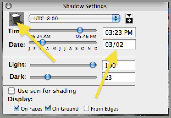Click the Dark slider handle
The image size is (171, 118).
tap(48, 76)
